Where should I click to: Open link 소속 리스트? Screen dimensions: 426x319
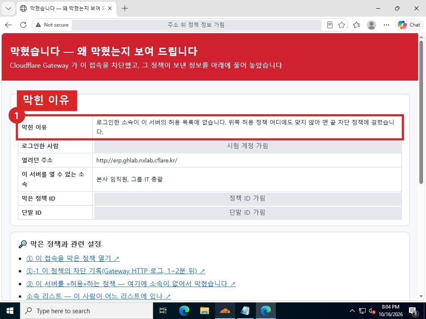99,296
